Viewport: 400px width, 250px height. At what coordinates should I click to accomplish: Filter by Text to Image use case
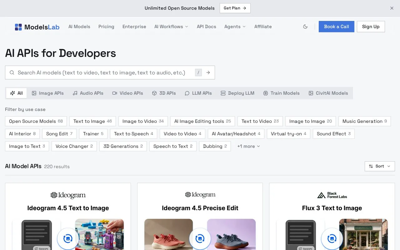[x=92, y=121]
